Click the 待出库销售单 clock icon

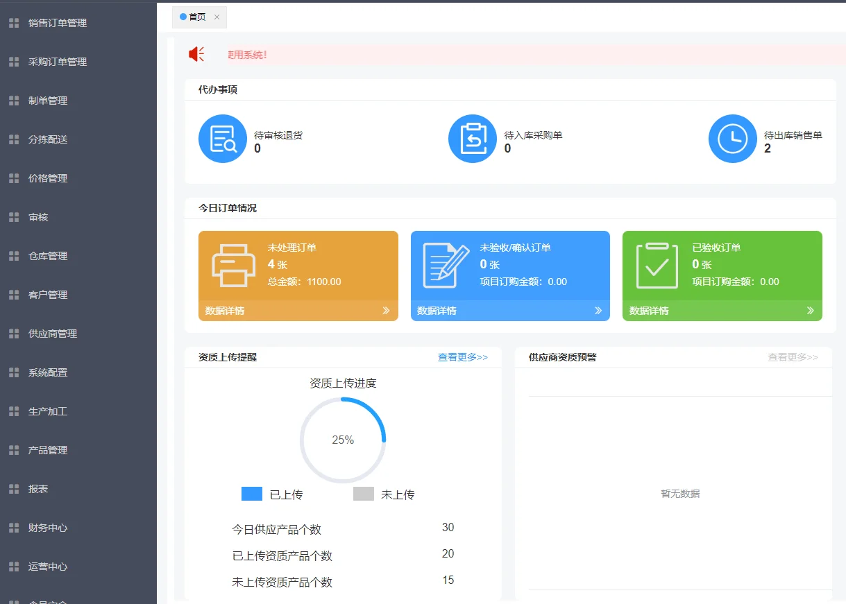coord(732,139)
